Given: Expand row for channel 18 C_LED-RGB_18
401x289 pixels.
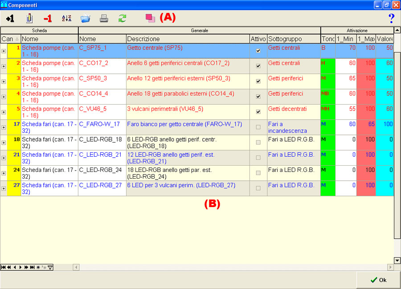Looking at the screenshot, I should (4, 143).
